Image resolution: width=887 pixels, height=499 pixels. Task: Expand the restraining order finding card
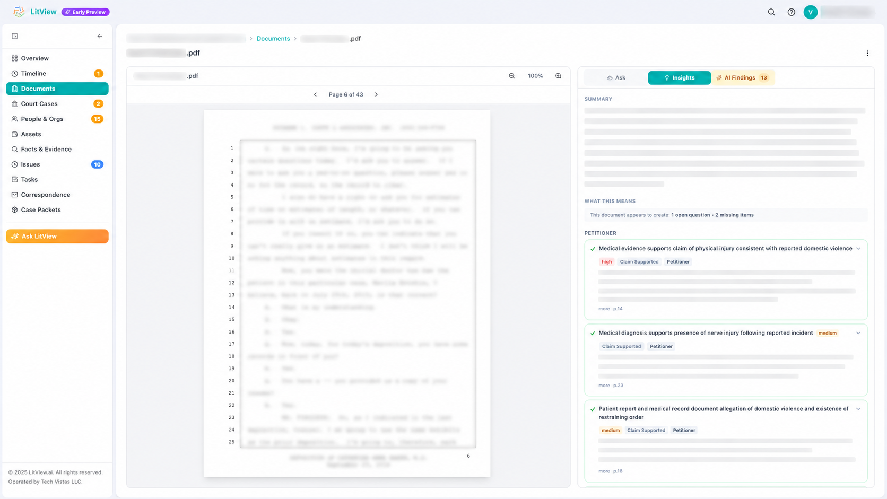coord(858,409)
